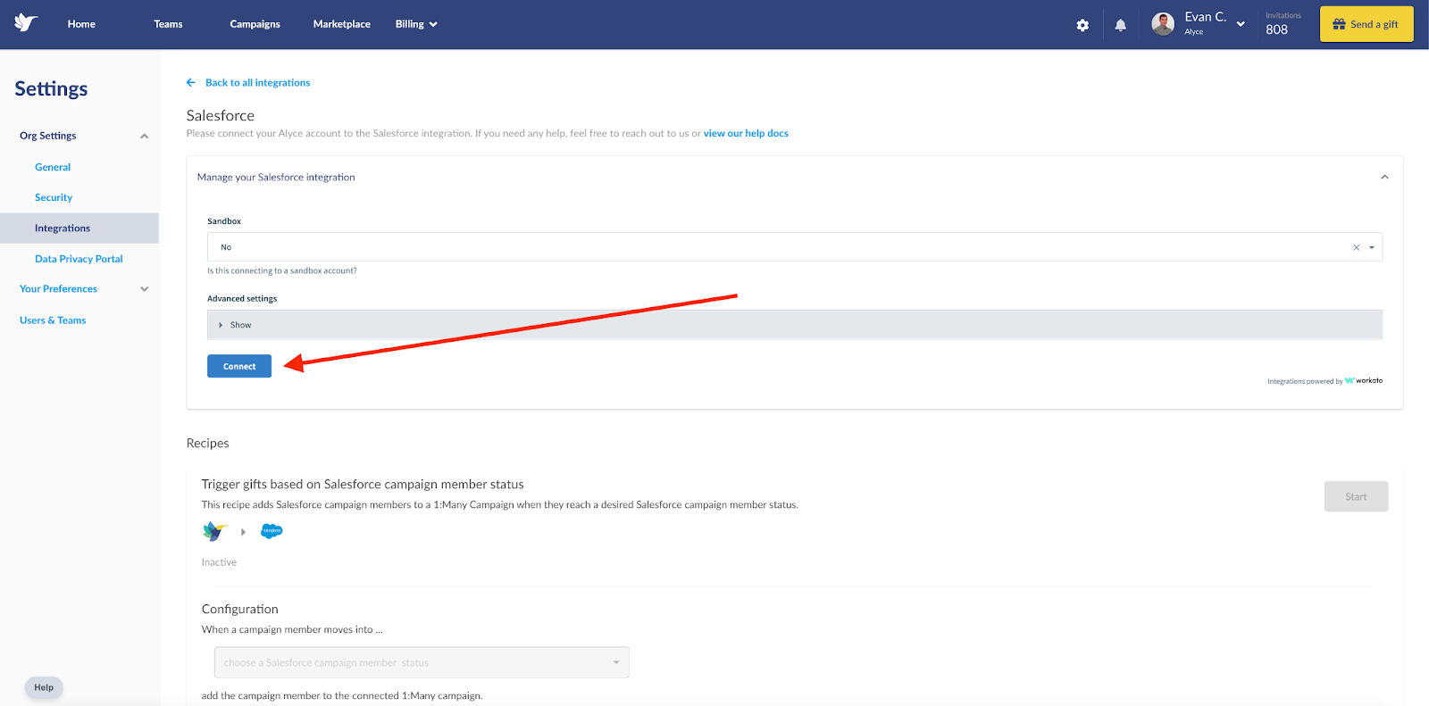Expand the Evan C. account menu
Image resolution: width=1429 pixels, height=706 pixels.
[1241, 24]
